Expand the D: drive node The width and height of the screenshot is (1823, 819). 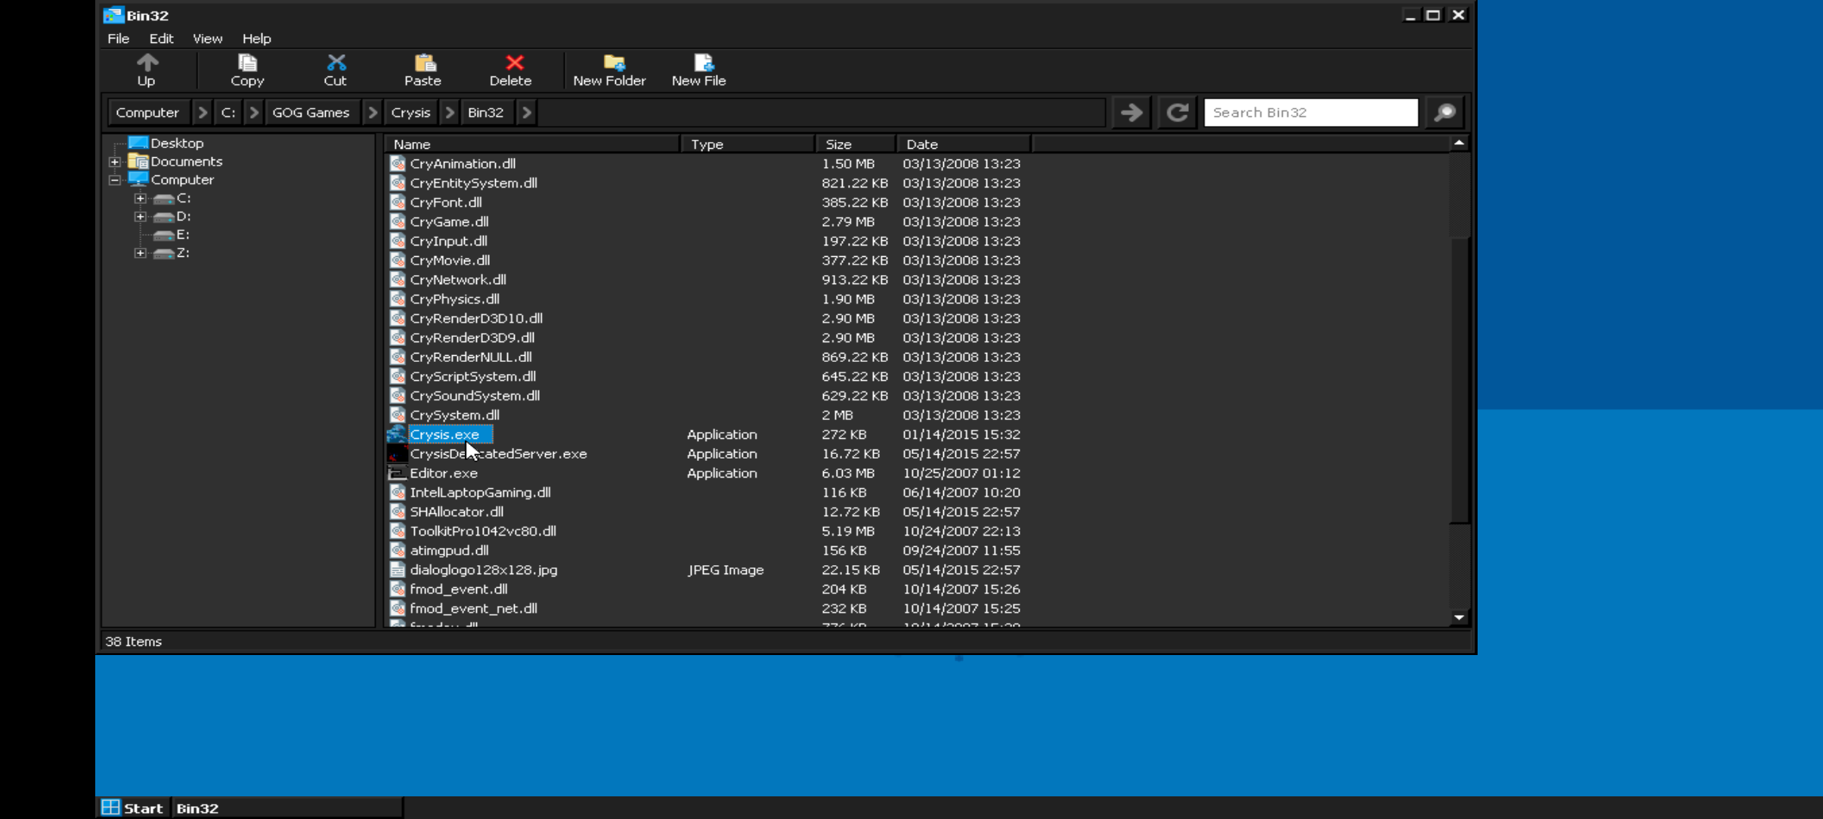pos(140,216)
